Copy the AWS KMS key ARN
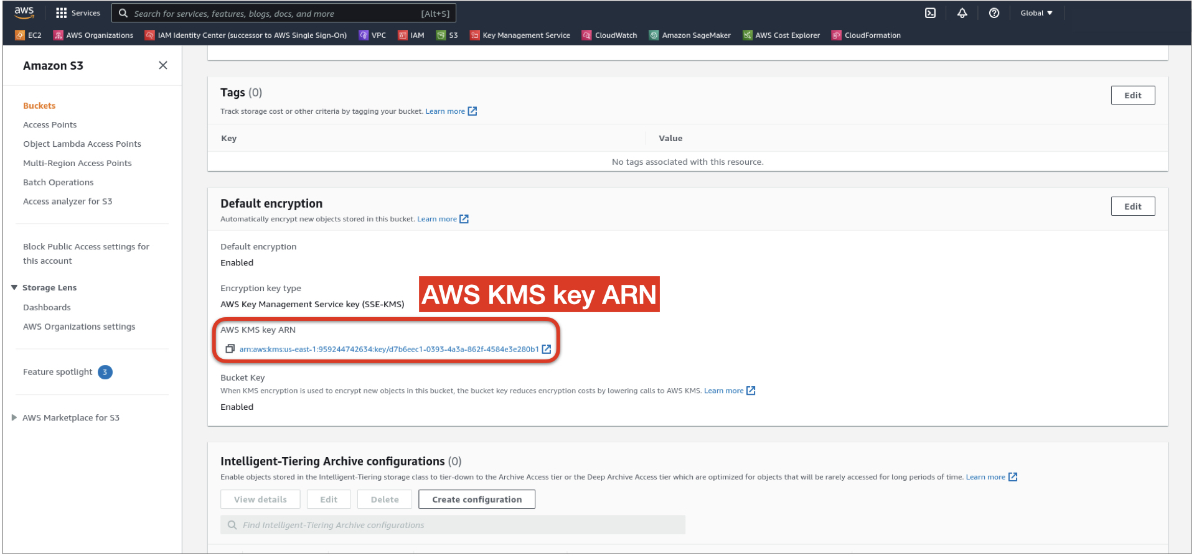The width and height of the screenshot is (1194, 556). (x=230, y=349)
